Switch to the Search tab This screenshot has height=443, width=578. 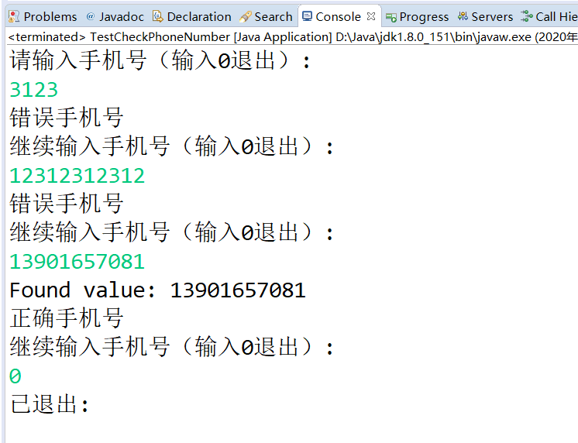click(x=266, y=16)
